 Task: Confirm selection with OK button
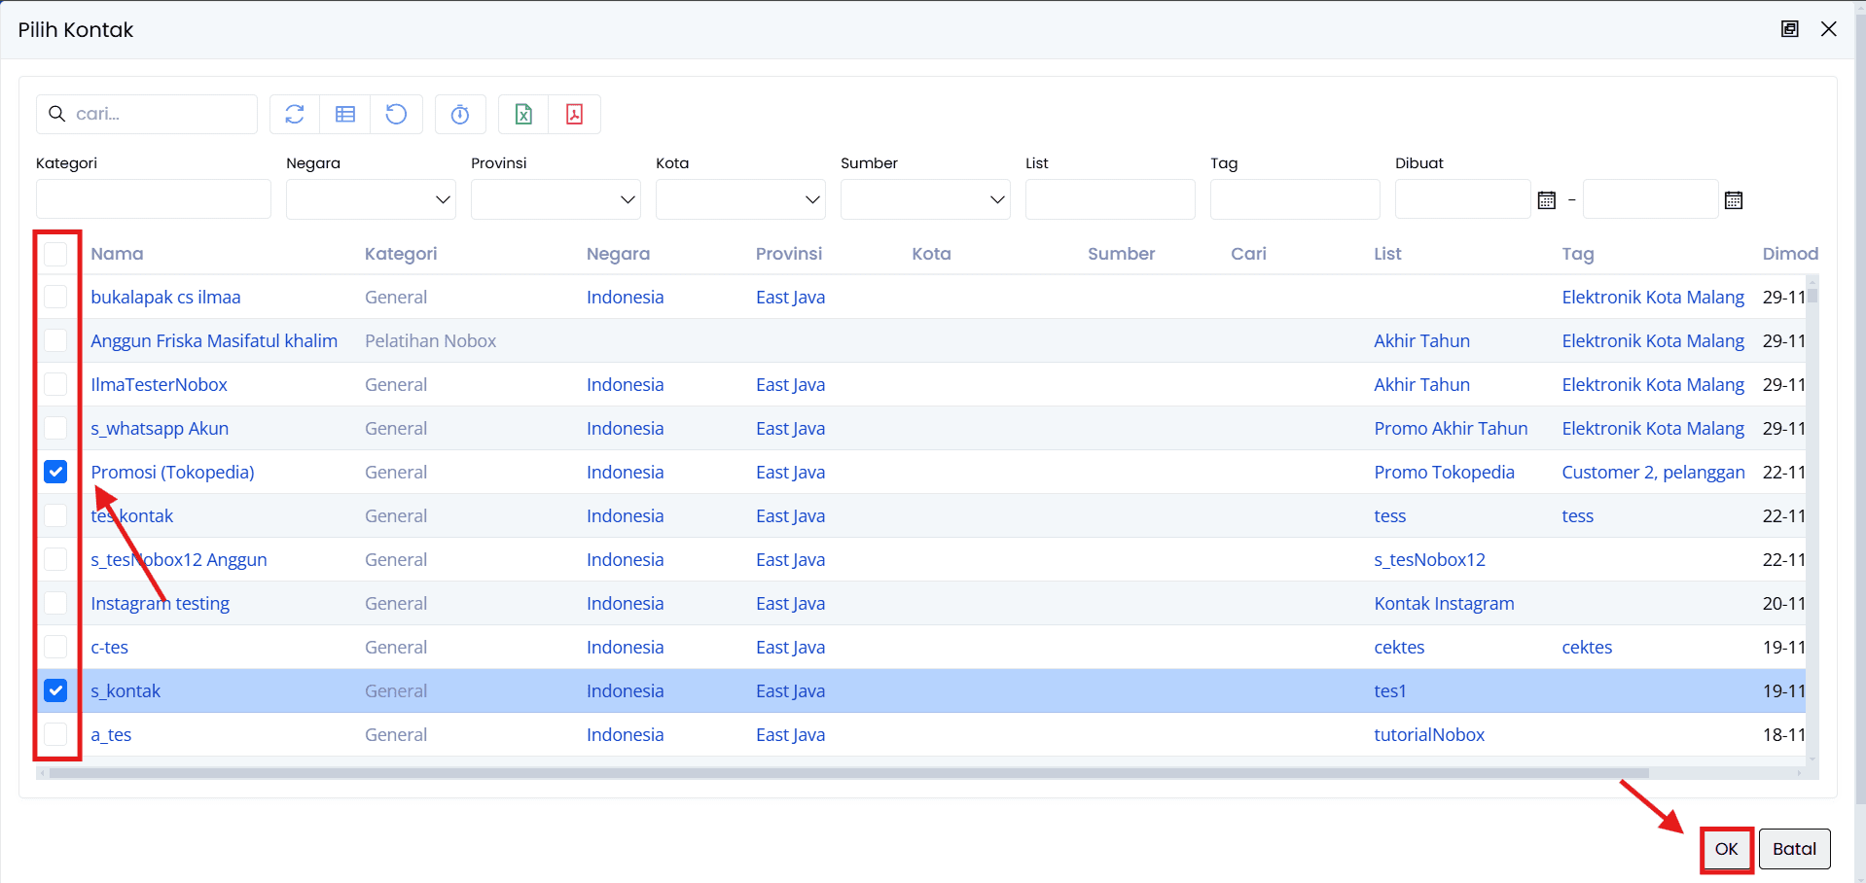click(1726, 848)
